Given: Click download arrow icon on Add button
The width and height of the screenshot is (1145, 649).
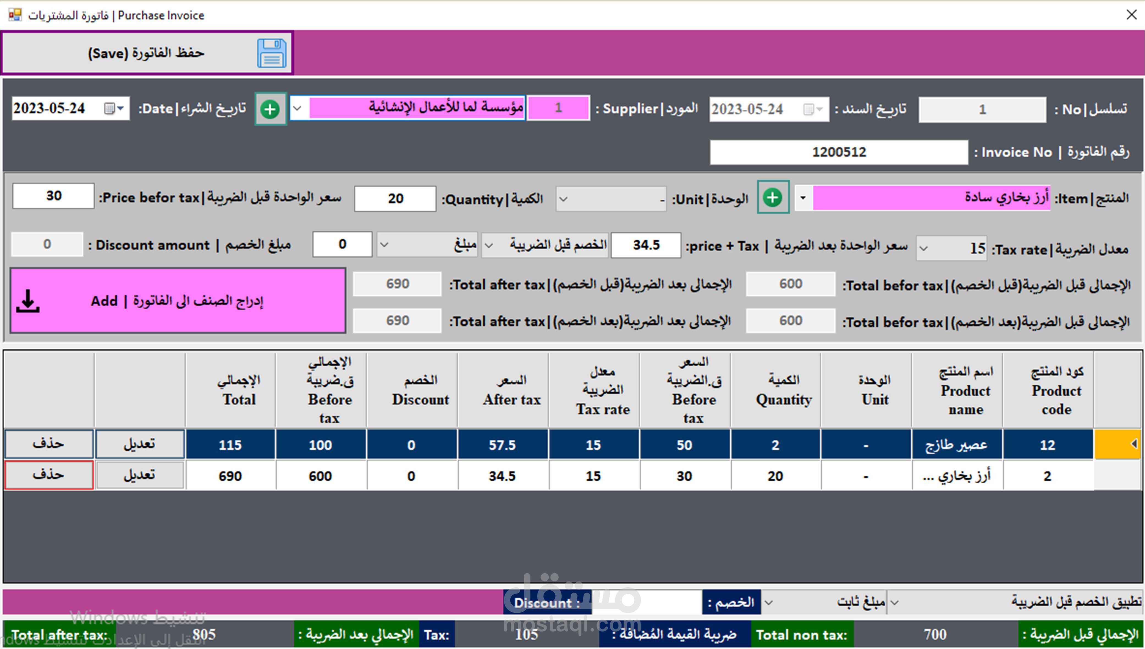Looking at the screenshot, I should 28,301.
